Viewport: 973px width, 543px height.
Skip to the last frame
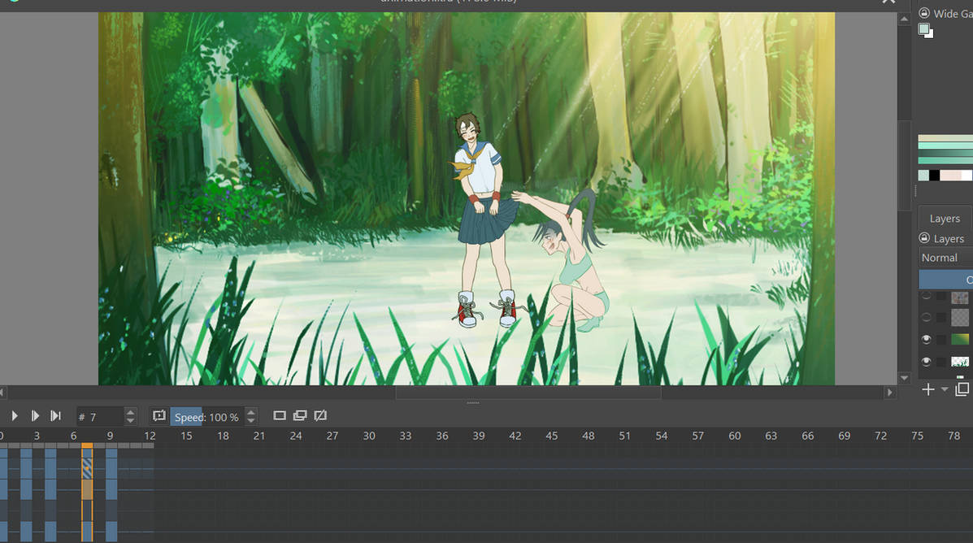(x=56, y=415)
